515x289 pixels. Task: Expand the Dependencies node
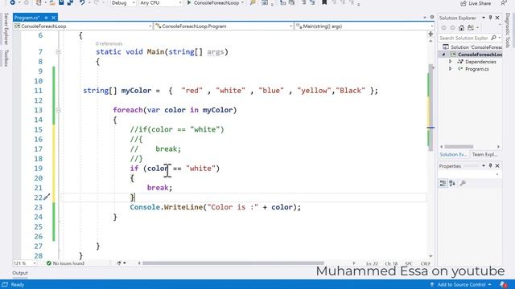point(451,62)
